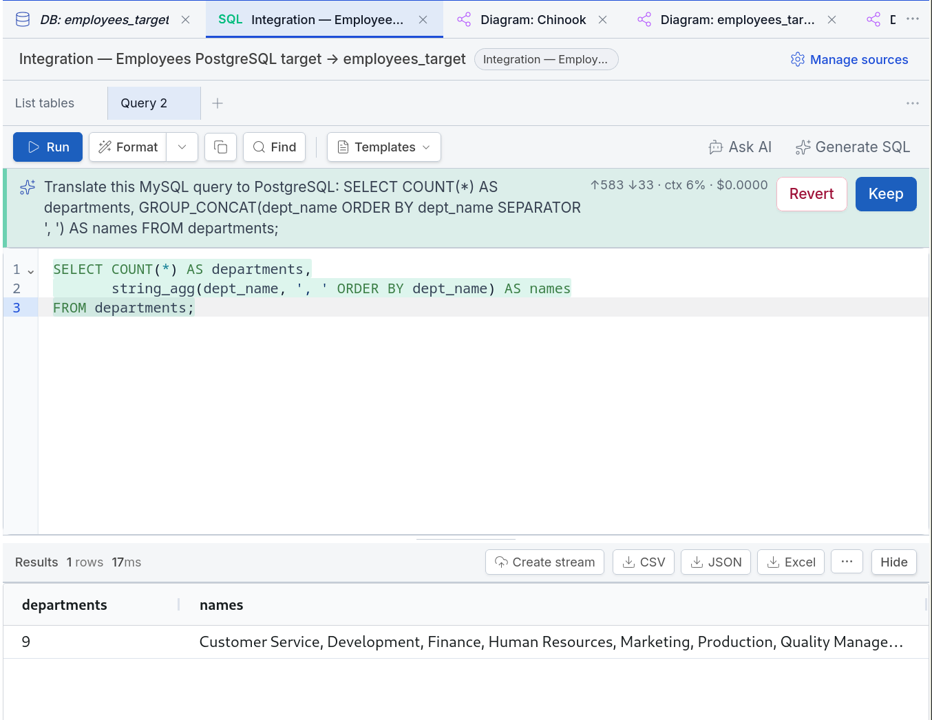Place cursor in FROM departments line
This screenshot has width=932, height=720.
point(124,308)
